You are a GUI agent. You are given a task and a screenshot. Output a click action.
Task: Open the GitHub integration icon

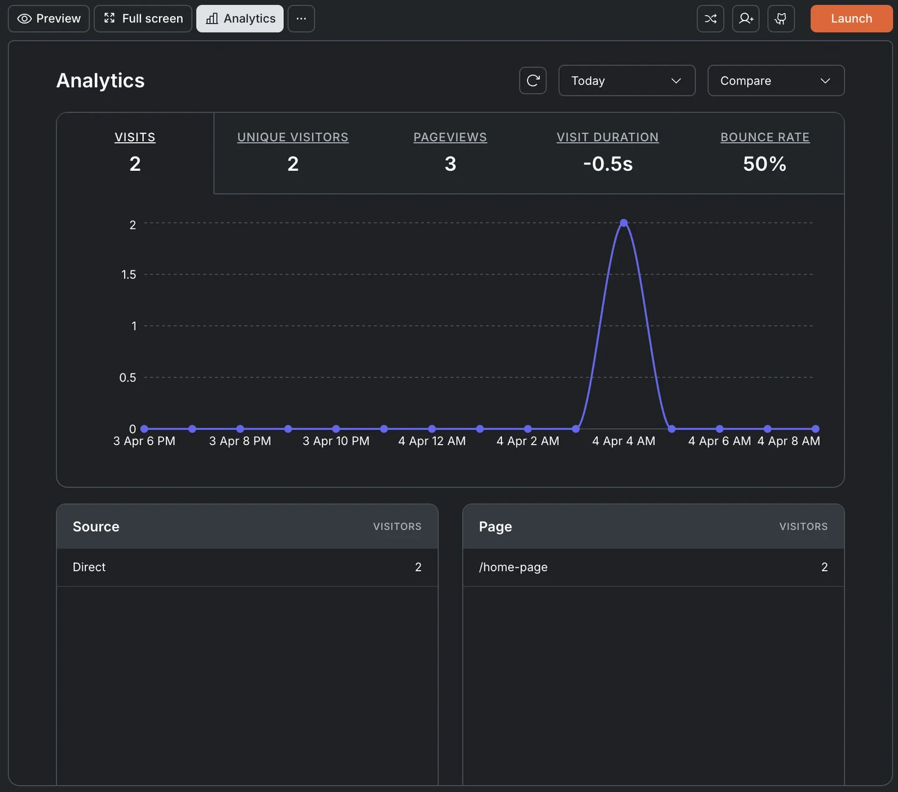781,19
